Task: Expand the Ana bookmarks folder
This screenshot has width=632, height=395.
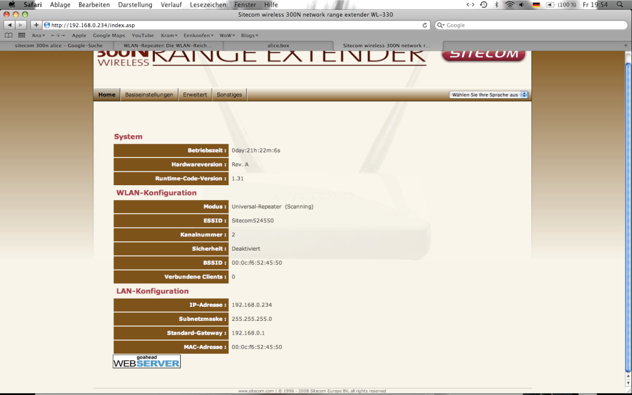Action: (38, 35)
